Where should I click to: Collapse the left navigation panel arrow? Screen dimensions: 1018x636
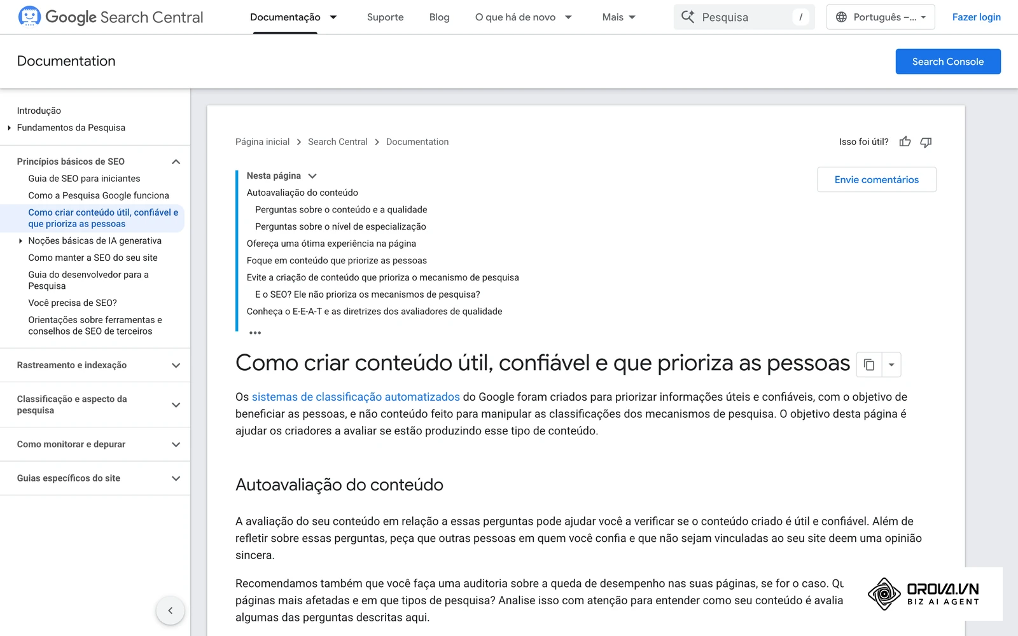pyautogui.click(x=170, y=611)
